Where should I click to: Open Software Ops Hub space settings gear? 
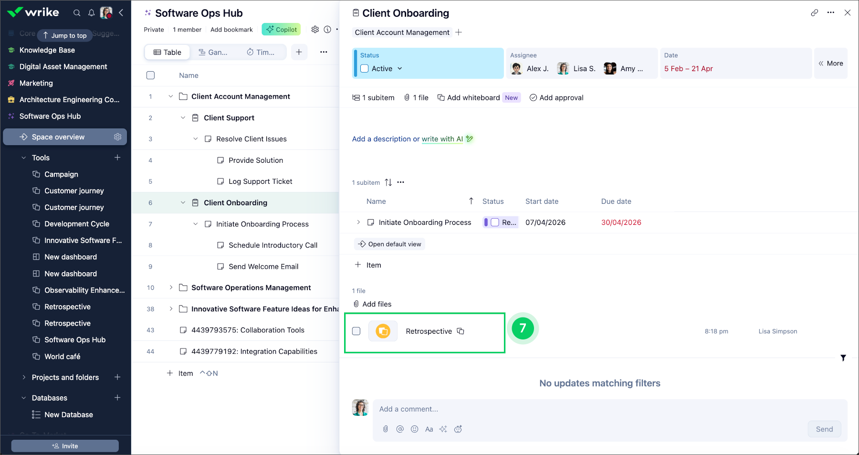[x=315, y=30]
